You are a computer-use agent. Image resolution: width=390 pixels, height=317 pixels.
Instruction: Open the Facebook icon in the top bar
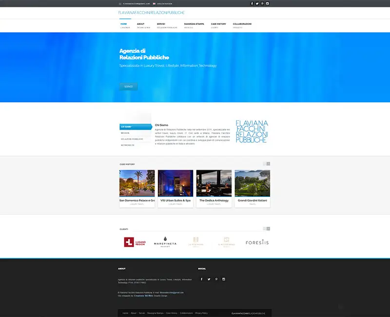252,3
